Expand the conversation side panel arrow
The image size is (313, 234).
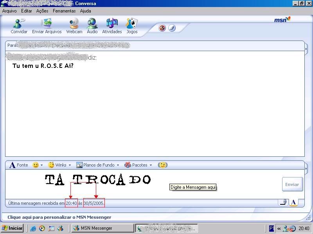tap(306, 48)
